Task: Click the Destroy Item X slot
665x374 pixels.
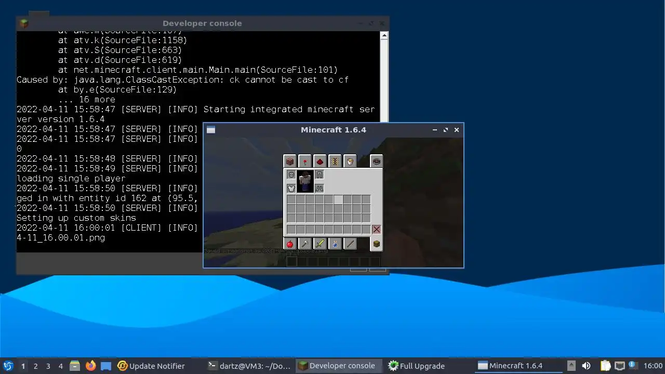Action: (x=376, y=229)
